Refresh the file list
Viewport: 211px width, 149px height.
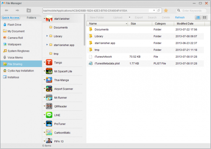(x=180, y=17)
